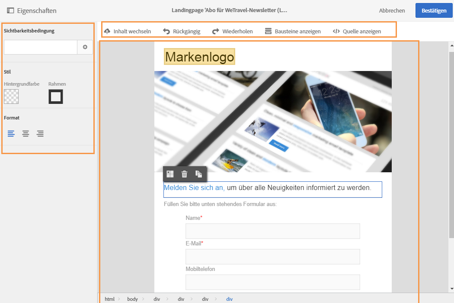This screenshot has height=303, width=454.
Task: Click the 'Füllen Sie bitte unten stehendes Formular aus:' text
Action: pyautogui.click(x=220, y=204)
